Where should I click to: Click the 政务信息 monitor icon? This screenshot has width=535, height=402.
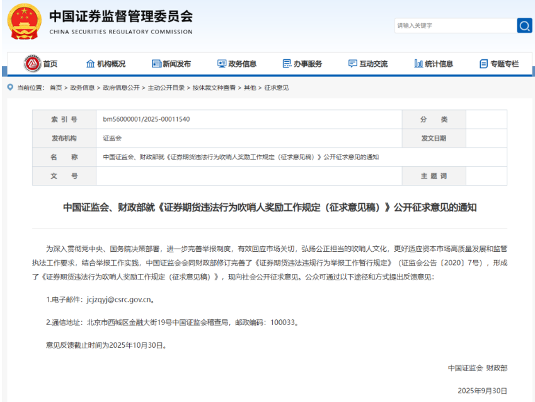click(222, 64)
